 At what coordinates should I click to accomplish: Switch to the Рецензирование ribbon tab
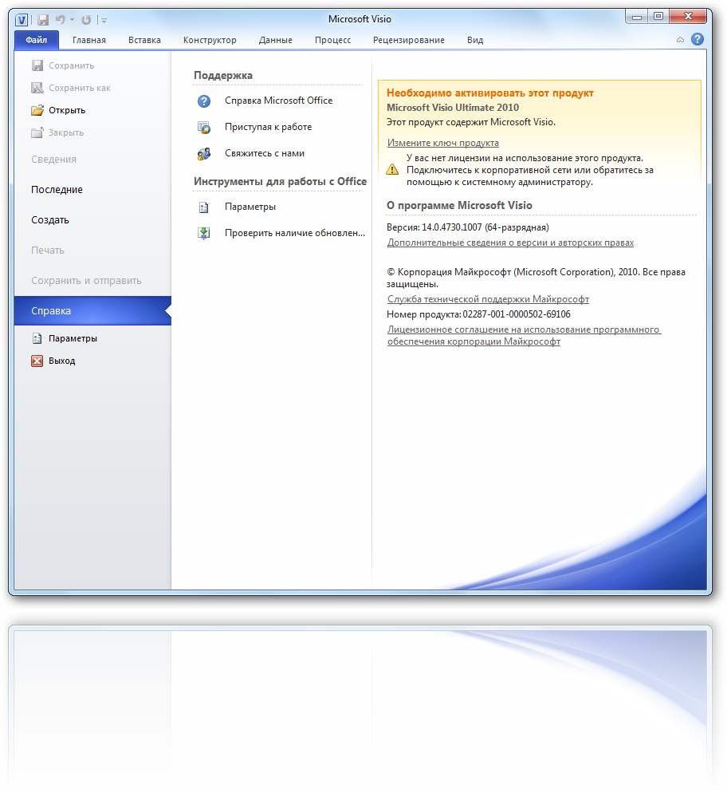pyautogui.click(x=409, y=40)
